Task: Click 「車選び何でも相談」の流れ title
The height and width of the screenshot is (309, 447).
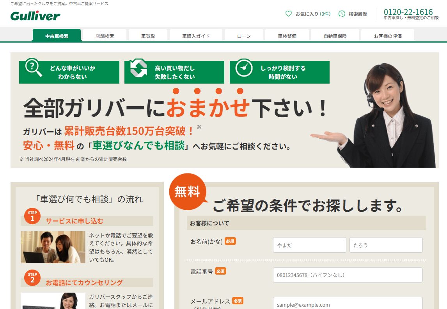Action: pyautogui.click(x=89, y=199)
